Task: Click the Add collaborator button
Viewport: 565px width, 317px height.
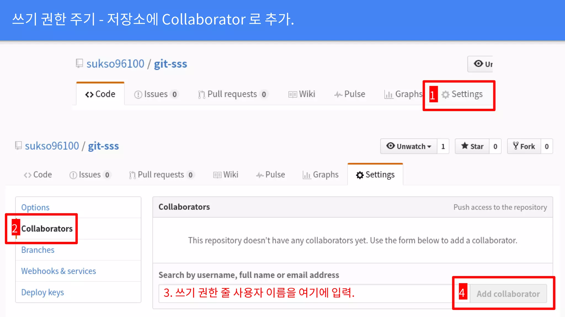Action: [x=508, y=294]
